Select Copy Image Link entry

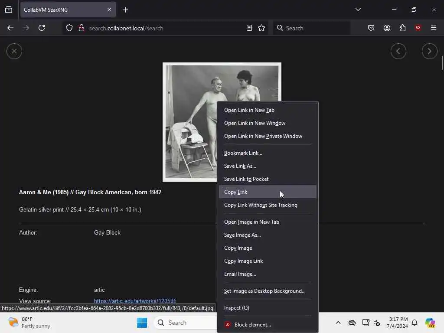(268, 261)
